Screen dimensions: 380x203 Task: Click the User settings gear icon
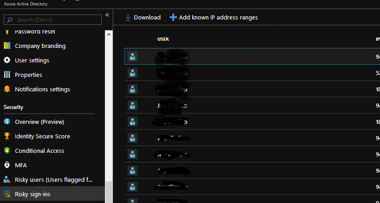[7, 60]
